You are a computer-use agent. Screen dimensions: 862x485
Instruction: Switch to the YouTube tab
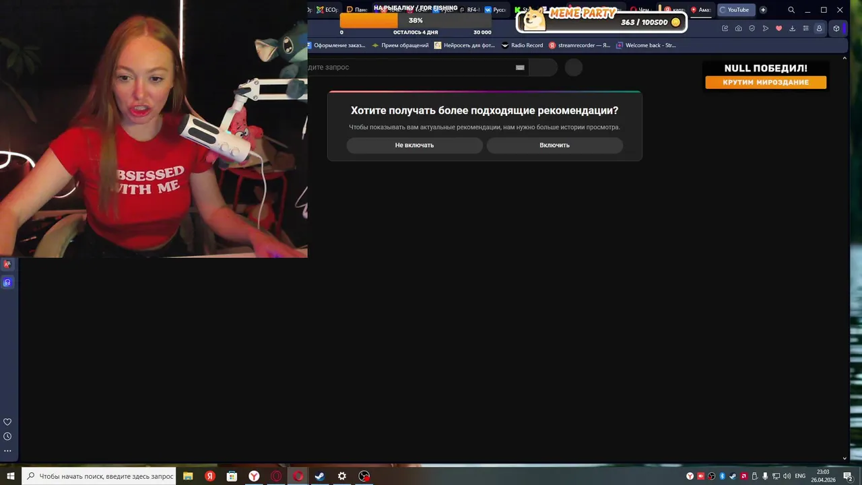coord(736,10)
